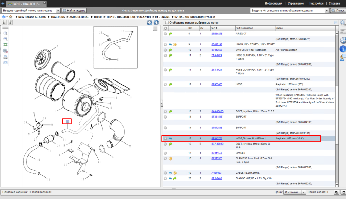Go to next illustration with round arrow
Screen dimensions: 346x199
pyautogui.click(x=156, y=23)
